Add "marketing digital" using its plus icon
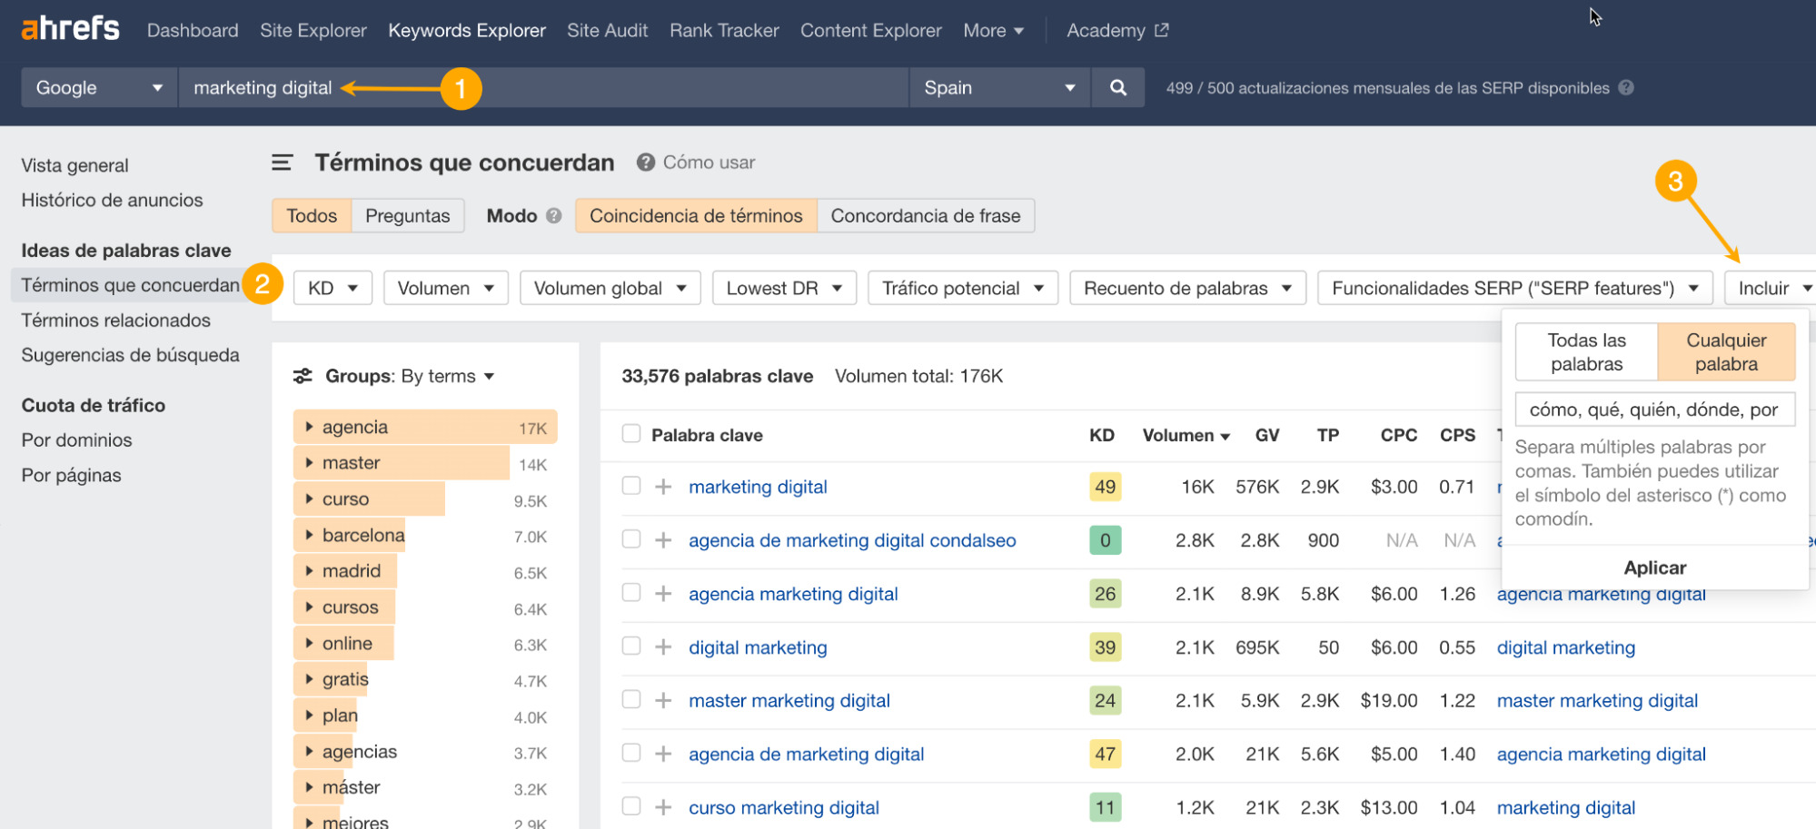Image resolution: width=1816 pixels, height=829 pixels. point(660,487)
